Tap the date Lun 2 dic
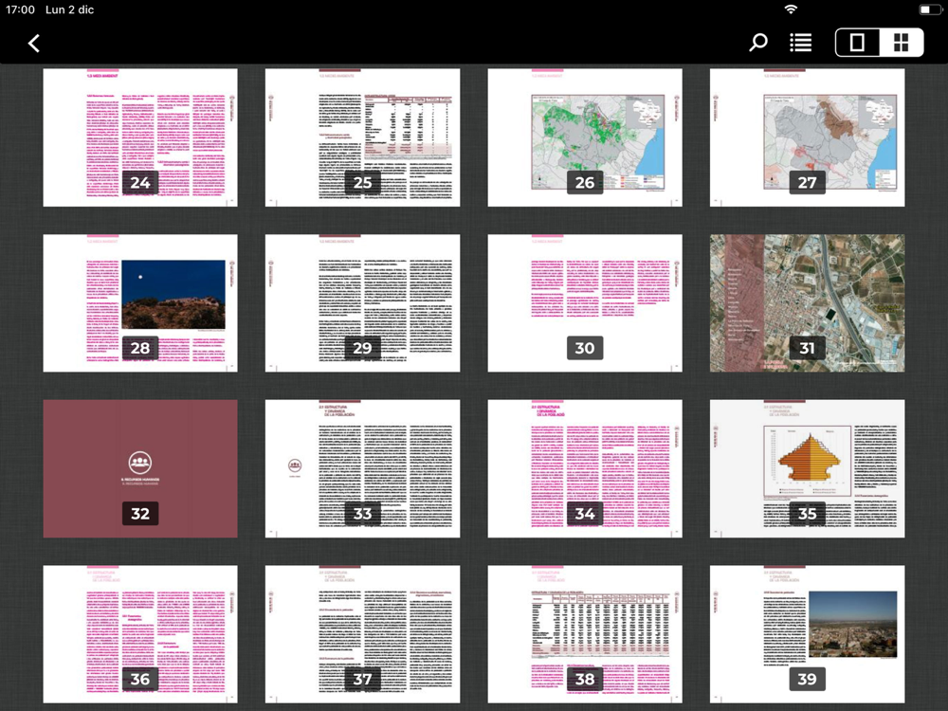The width and height of the screenshot is (948, 711). 69,9
